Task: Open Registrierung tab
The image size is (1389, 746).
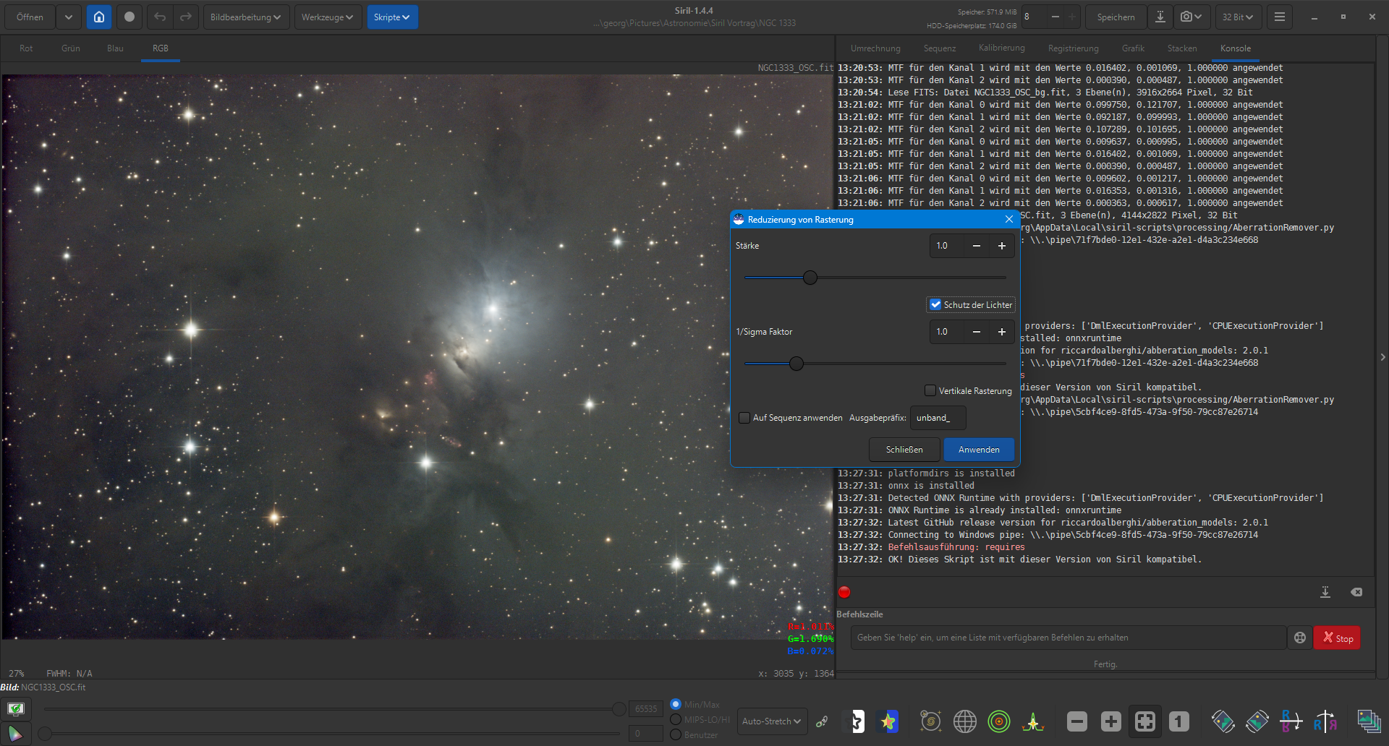Action: [x=1073, y=48]
